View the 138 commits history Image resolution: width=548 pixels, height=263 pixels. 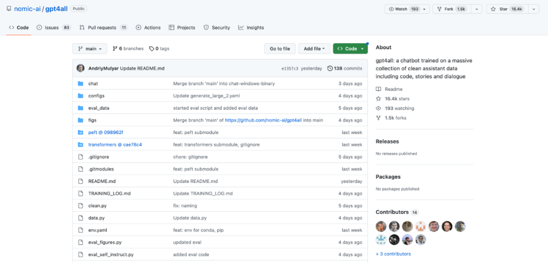coord(345,68)
